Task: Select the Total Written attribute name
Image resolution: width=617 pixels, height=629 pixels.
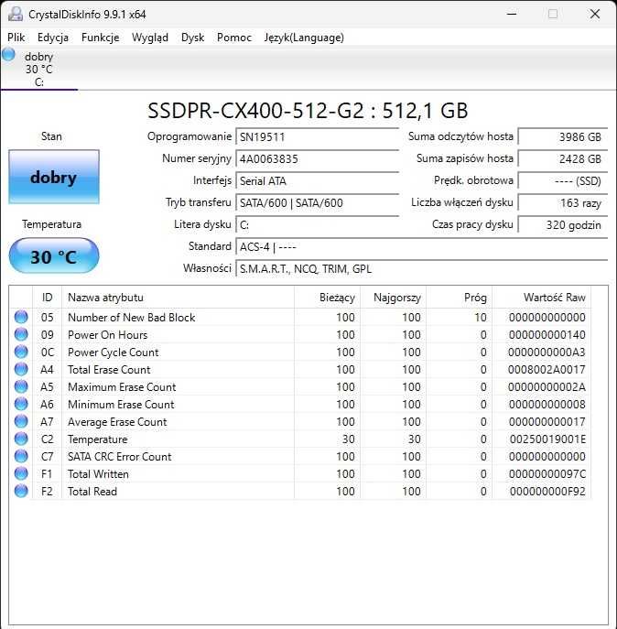Action: click(x=98, y=474)
